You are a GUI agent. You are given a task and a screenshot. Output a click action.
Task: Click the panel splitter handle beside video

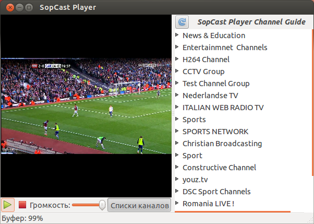click(173, 113)
